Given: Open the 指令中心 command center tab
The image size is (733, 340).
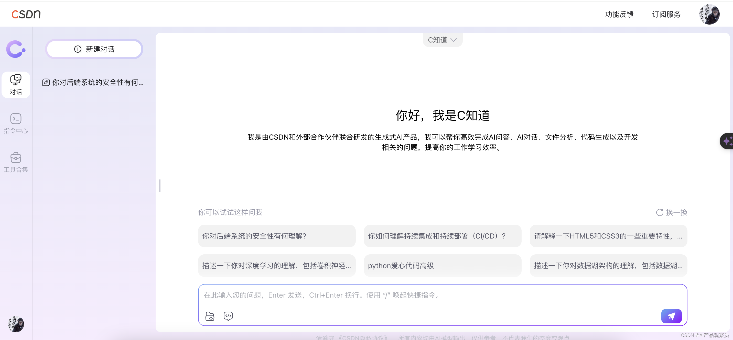Looking at the screenshot, I should click(x=16, y=123).
